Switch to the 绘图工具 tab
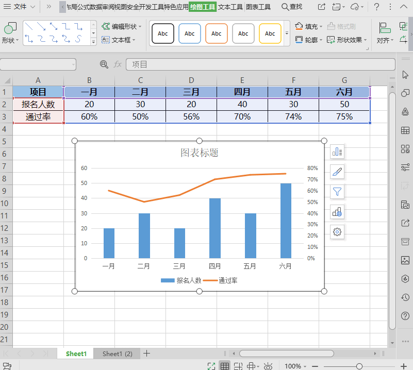Screen dimensions: 413x370 203,7
